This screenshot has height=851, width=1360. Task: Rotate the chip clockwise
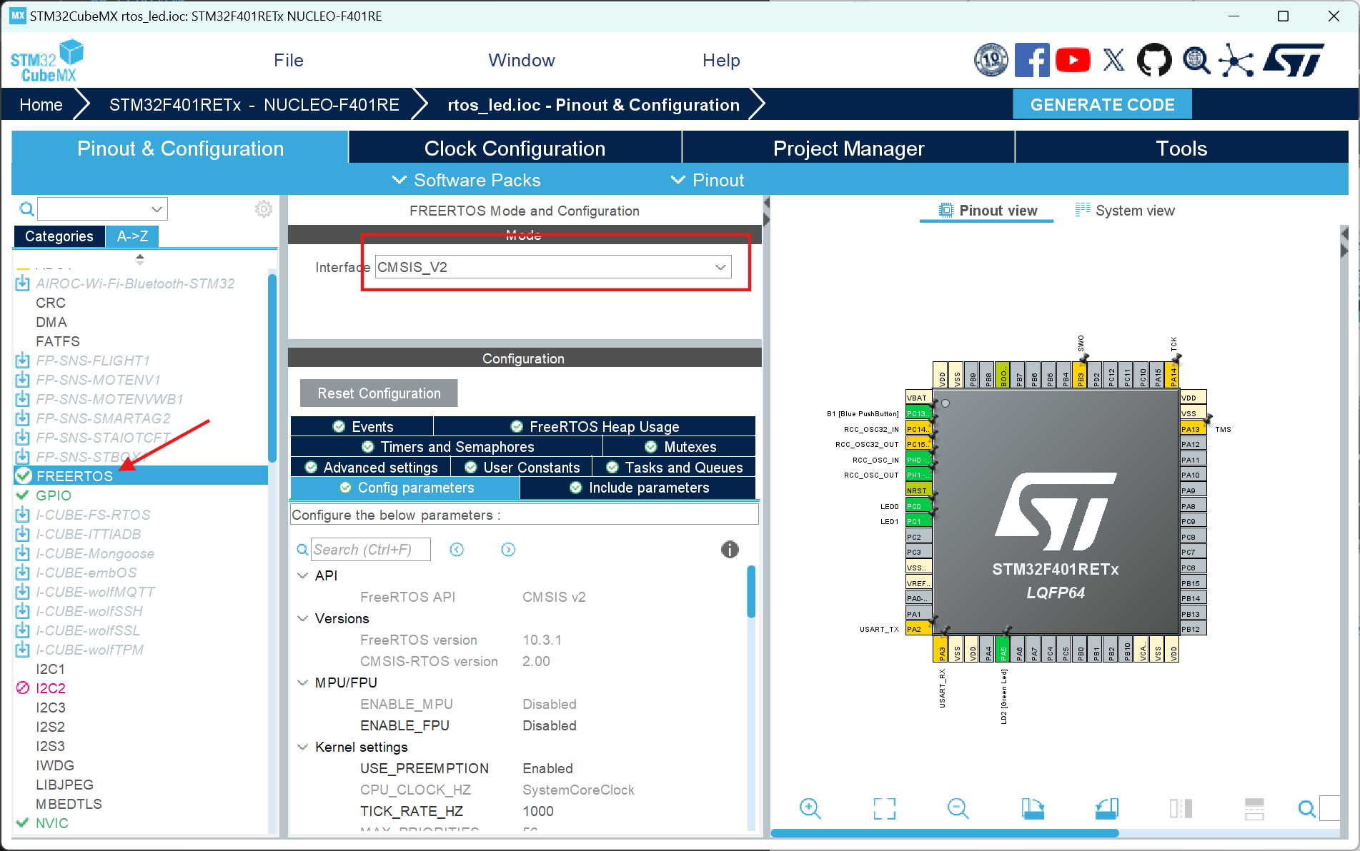tap(1033, 808)
